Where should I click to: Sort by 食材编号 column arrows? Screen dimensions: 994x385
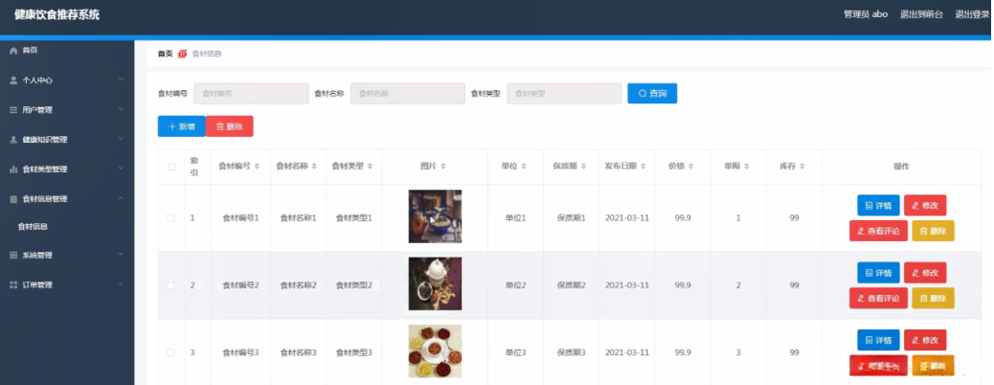click(x=257, y=167)
